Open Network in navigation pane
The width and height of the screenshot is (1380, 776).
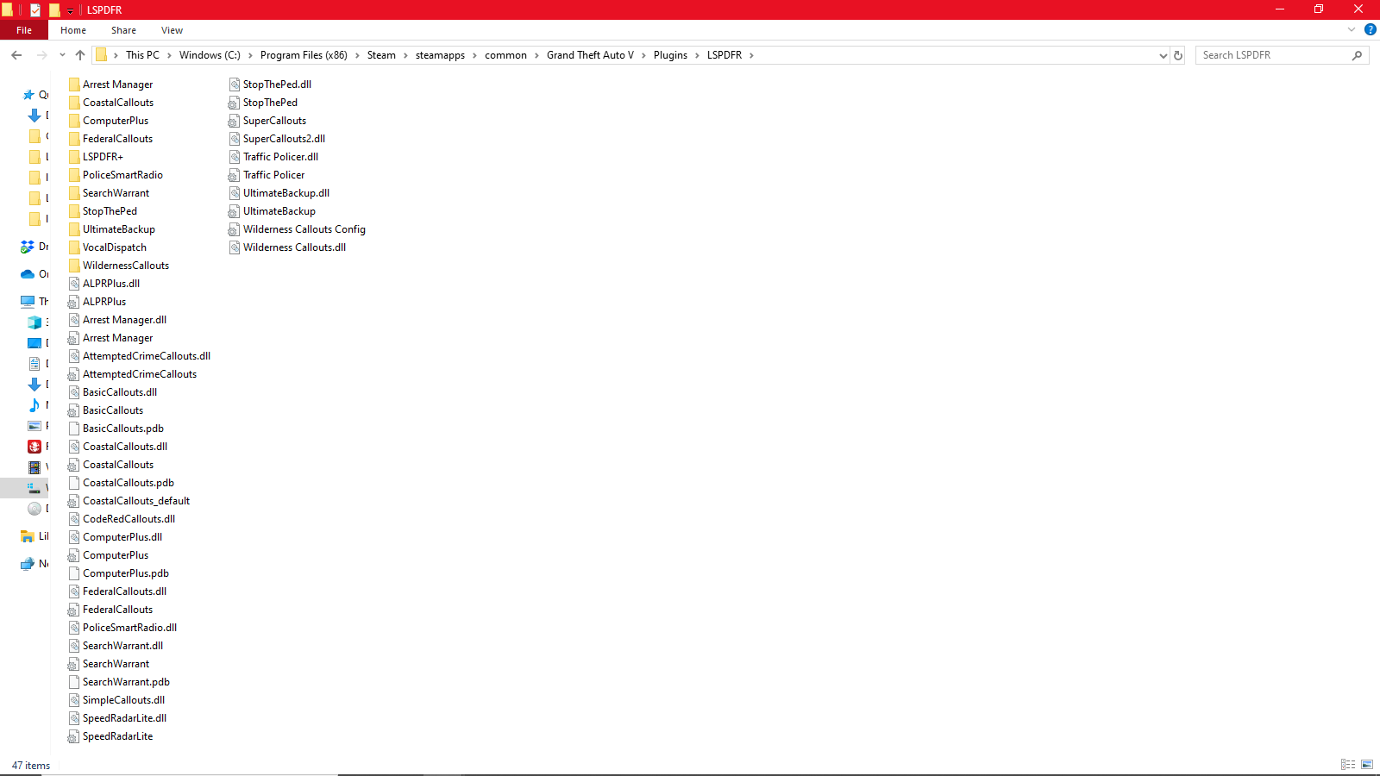click(34, 564)
